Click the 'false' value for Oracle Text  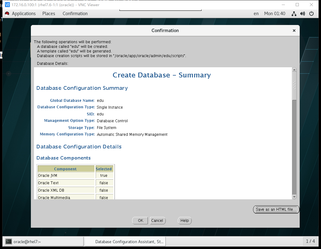[104, 183]
